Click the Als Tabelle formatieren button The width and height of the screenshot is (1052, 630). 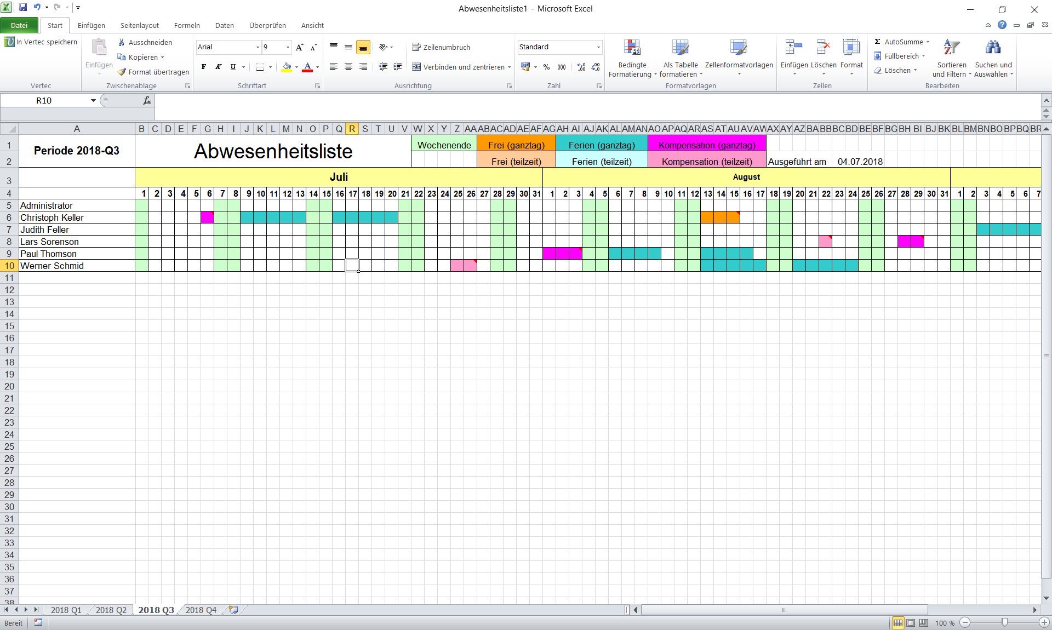tap(680, 48)
